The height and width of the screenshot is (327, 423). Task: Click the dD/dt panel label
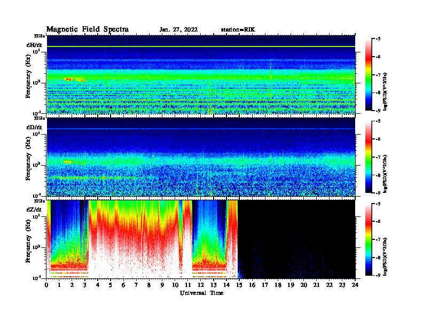coord(34,127)
